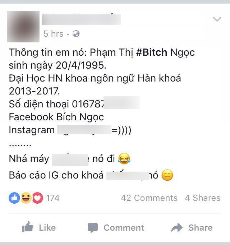230x245 pixels.
Task: Click the Share label text
Action: [x=201, y=228]
